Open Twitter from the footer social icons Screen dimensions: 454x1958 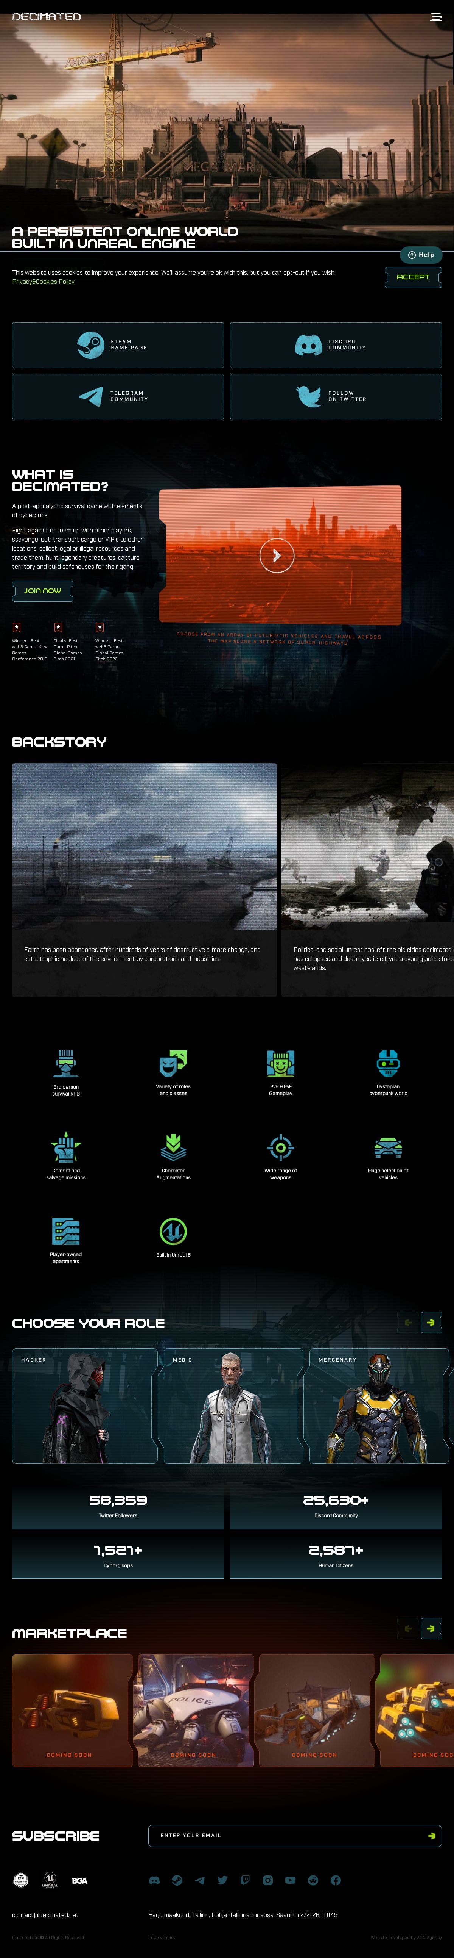222,1880
